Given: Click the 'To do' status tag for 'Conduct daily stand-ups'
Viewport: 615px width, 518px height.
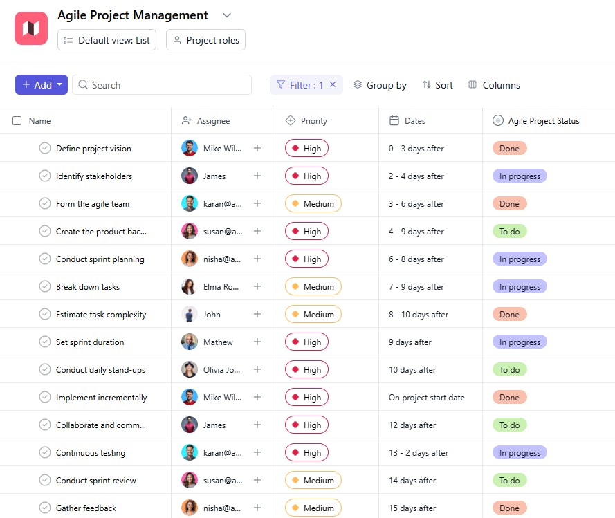Looking at the screenshot, I should tap(509, 370).
